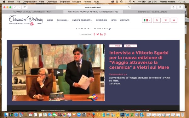Go to previous video with PREC.
This screenshot has width=189, height=118.
(116, 46)
